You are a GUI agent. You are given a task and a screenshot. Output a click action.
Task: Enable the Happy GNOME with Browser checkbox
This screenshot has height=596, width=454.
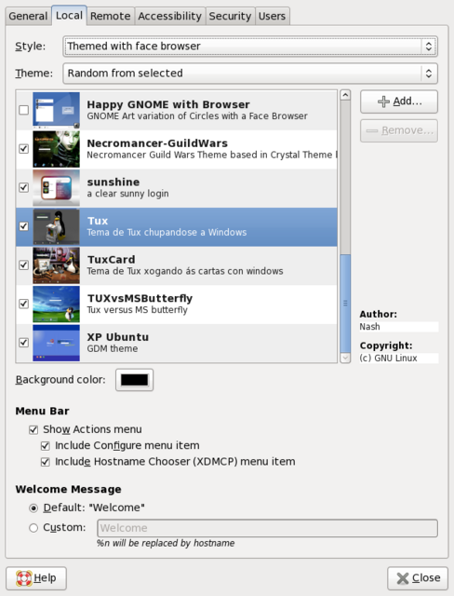(x=23, y=110)
